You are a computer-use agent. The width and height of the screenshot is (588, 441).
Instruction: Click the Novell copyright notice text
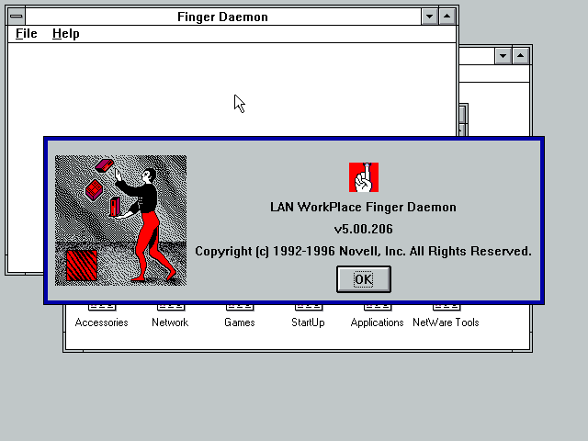pos(364,251)
